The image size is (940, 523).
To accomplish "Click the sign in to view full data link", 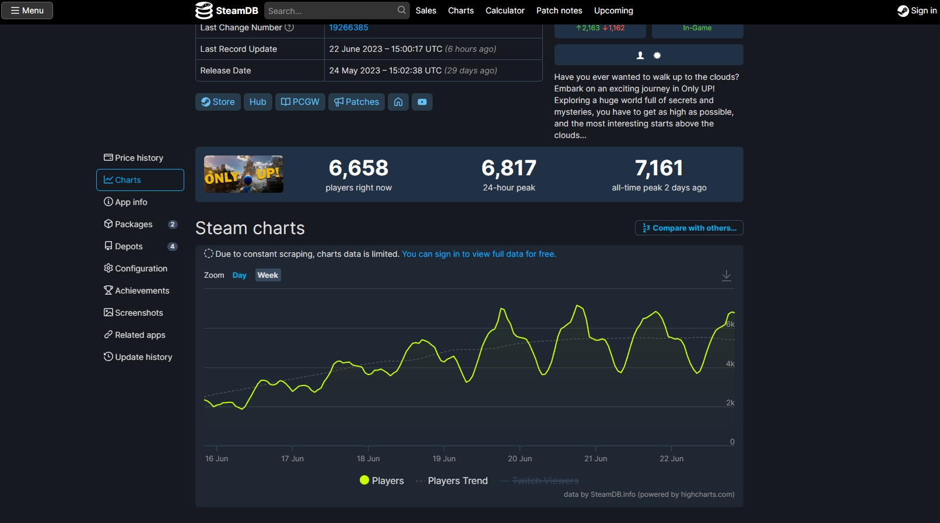I will point(479,254).
